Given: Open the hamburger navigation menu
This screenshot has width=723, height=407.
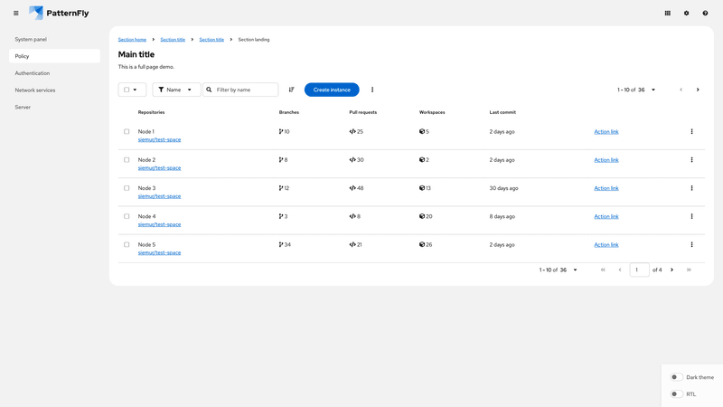Looking at the screenshot, I should tap(16, 14).
